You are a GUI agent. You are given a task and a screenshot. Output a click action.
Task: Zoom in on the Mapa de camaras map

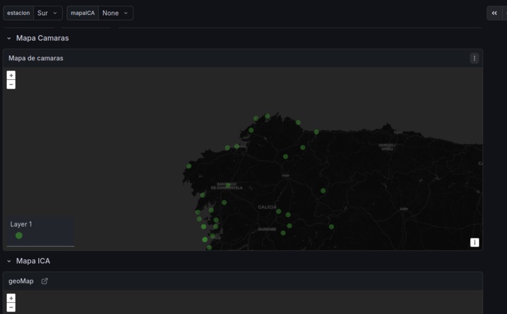point(11,76)
